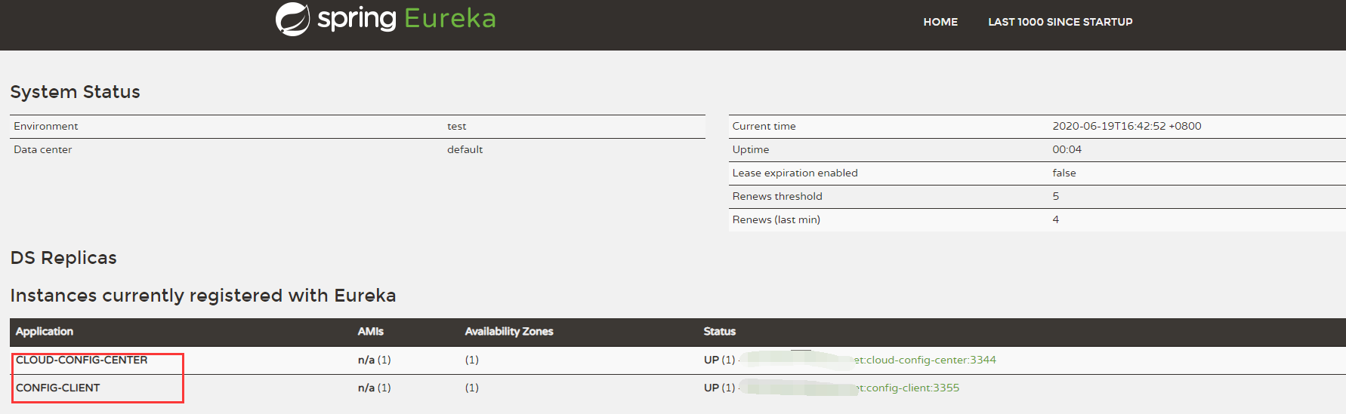Screen dimensions: 1346x414
Task: Click the Spring leaf logo icon
Action: click(292, 19)
